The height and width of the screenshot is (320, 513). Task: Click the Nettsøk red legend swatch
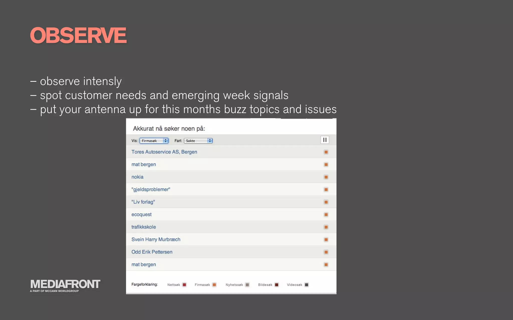[184, 285]
